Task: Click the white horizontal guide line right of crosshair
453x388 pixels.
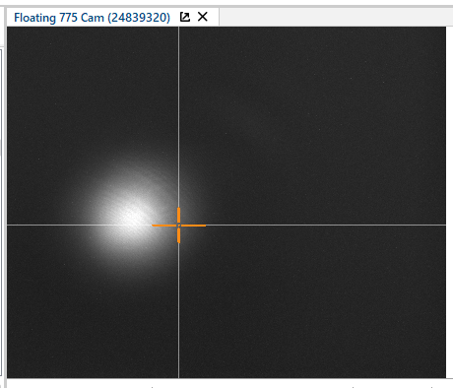Action: (x=325, y=225)
